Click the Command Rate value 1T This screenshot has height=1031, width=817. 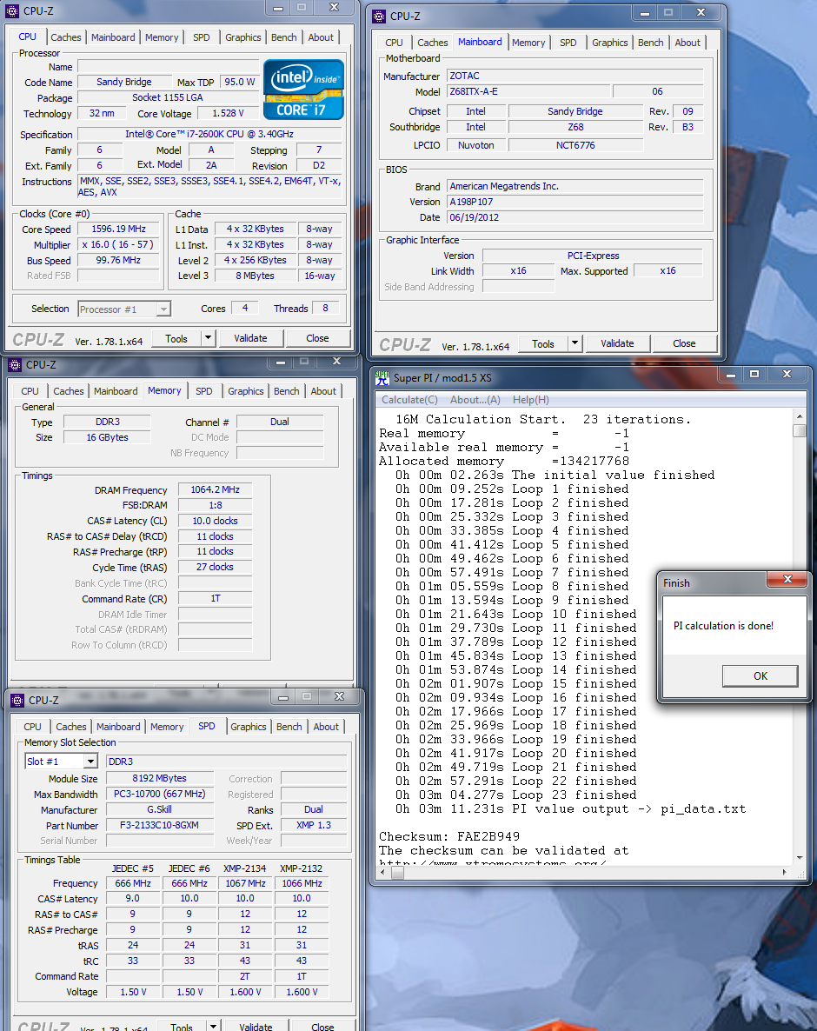click(215, 598)
